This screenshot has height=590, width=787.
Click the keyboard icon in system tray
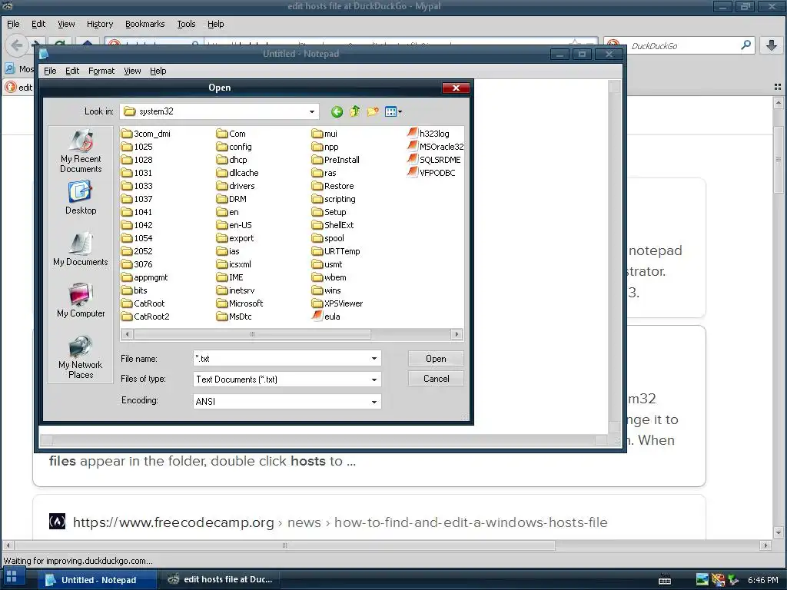[665, 579]
